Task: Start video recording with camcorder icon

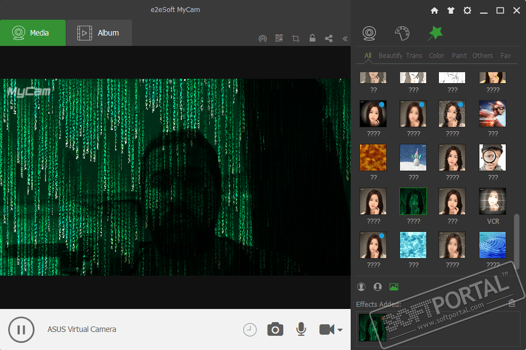Action: pos(327,330)
